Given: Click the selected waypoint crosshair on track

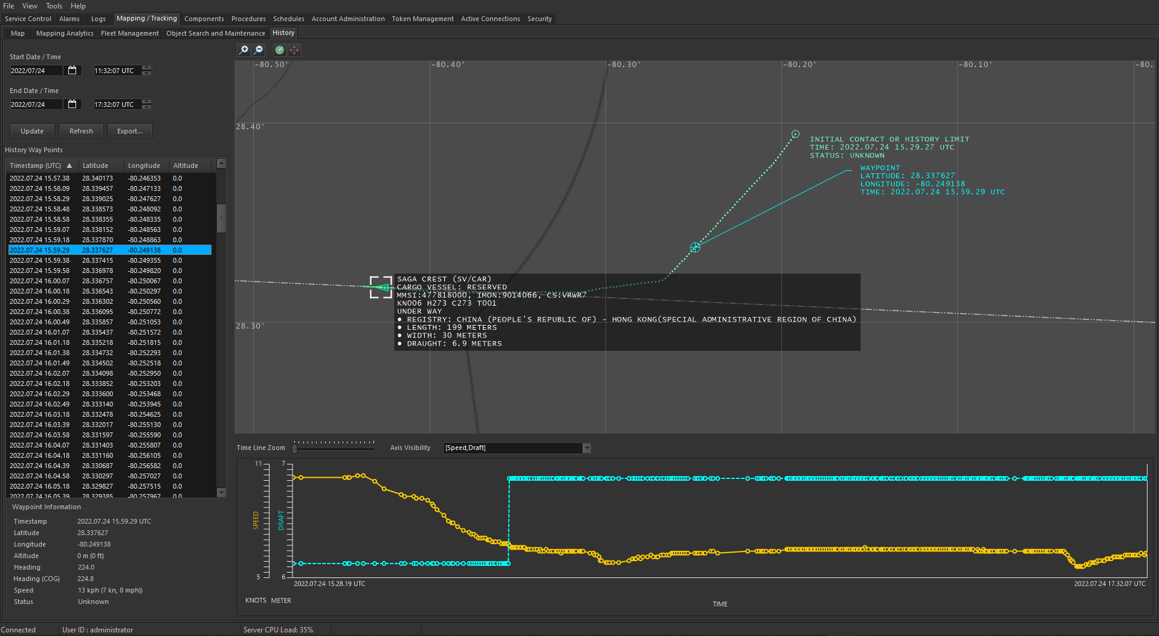Looking at the screenshot, I should (x=695, y=248).
